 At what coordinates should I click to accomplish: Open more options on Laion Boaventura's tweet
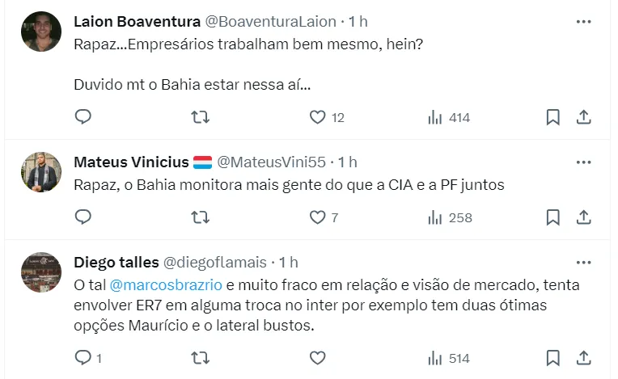(583, 22)
